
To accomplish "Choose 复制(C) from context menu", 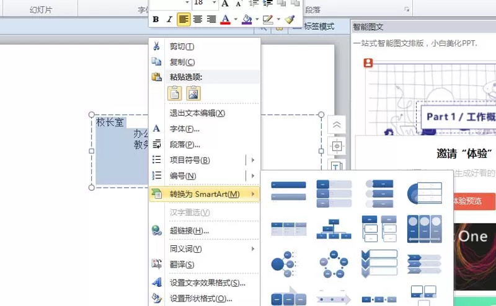I will click(x=205, y=62).
